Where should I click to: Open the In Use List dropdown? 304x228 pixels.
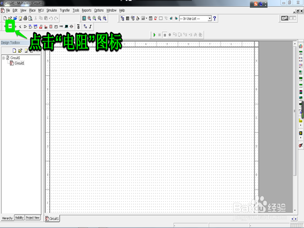pyautogui.click(x=210, y=18)
